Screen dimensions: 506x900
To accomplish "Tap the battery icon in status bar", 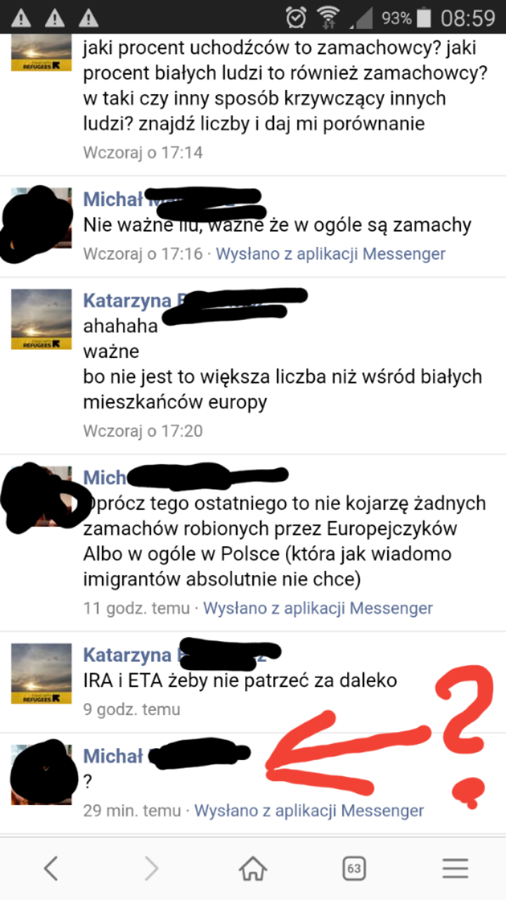I will 424,17.
